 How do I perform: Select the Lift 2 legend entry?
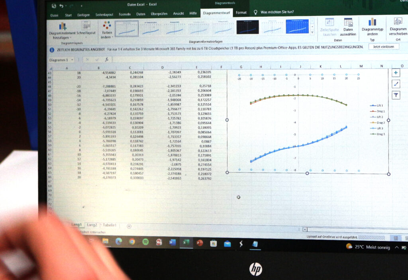click(x=376, y=117)
